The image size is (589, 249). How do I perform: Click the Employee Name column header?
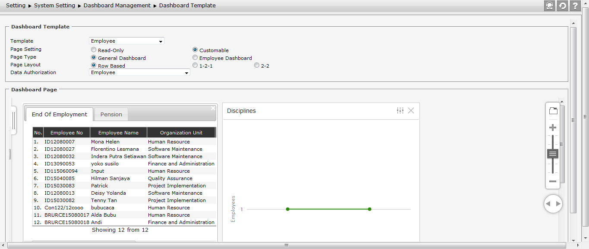pyautogui.click(x=118, y=133)
